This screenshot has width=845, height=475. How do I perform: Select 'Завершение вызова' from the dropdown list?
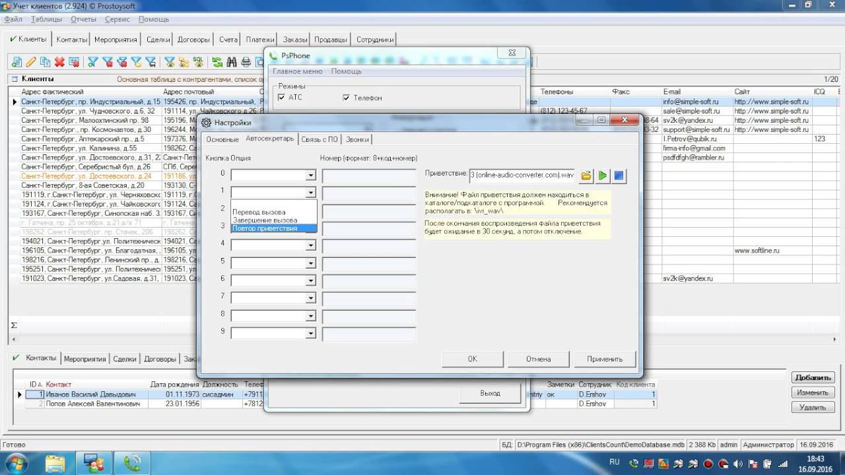274,220
